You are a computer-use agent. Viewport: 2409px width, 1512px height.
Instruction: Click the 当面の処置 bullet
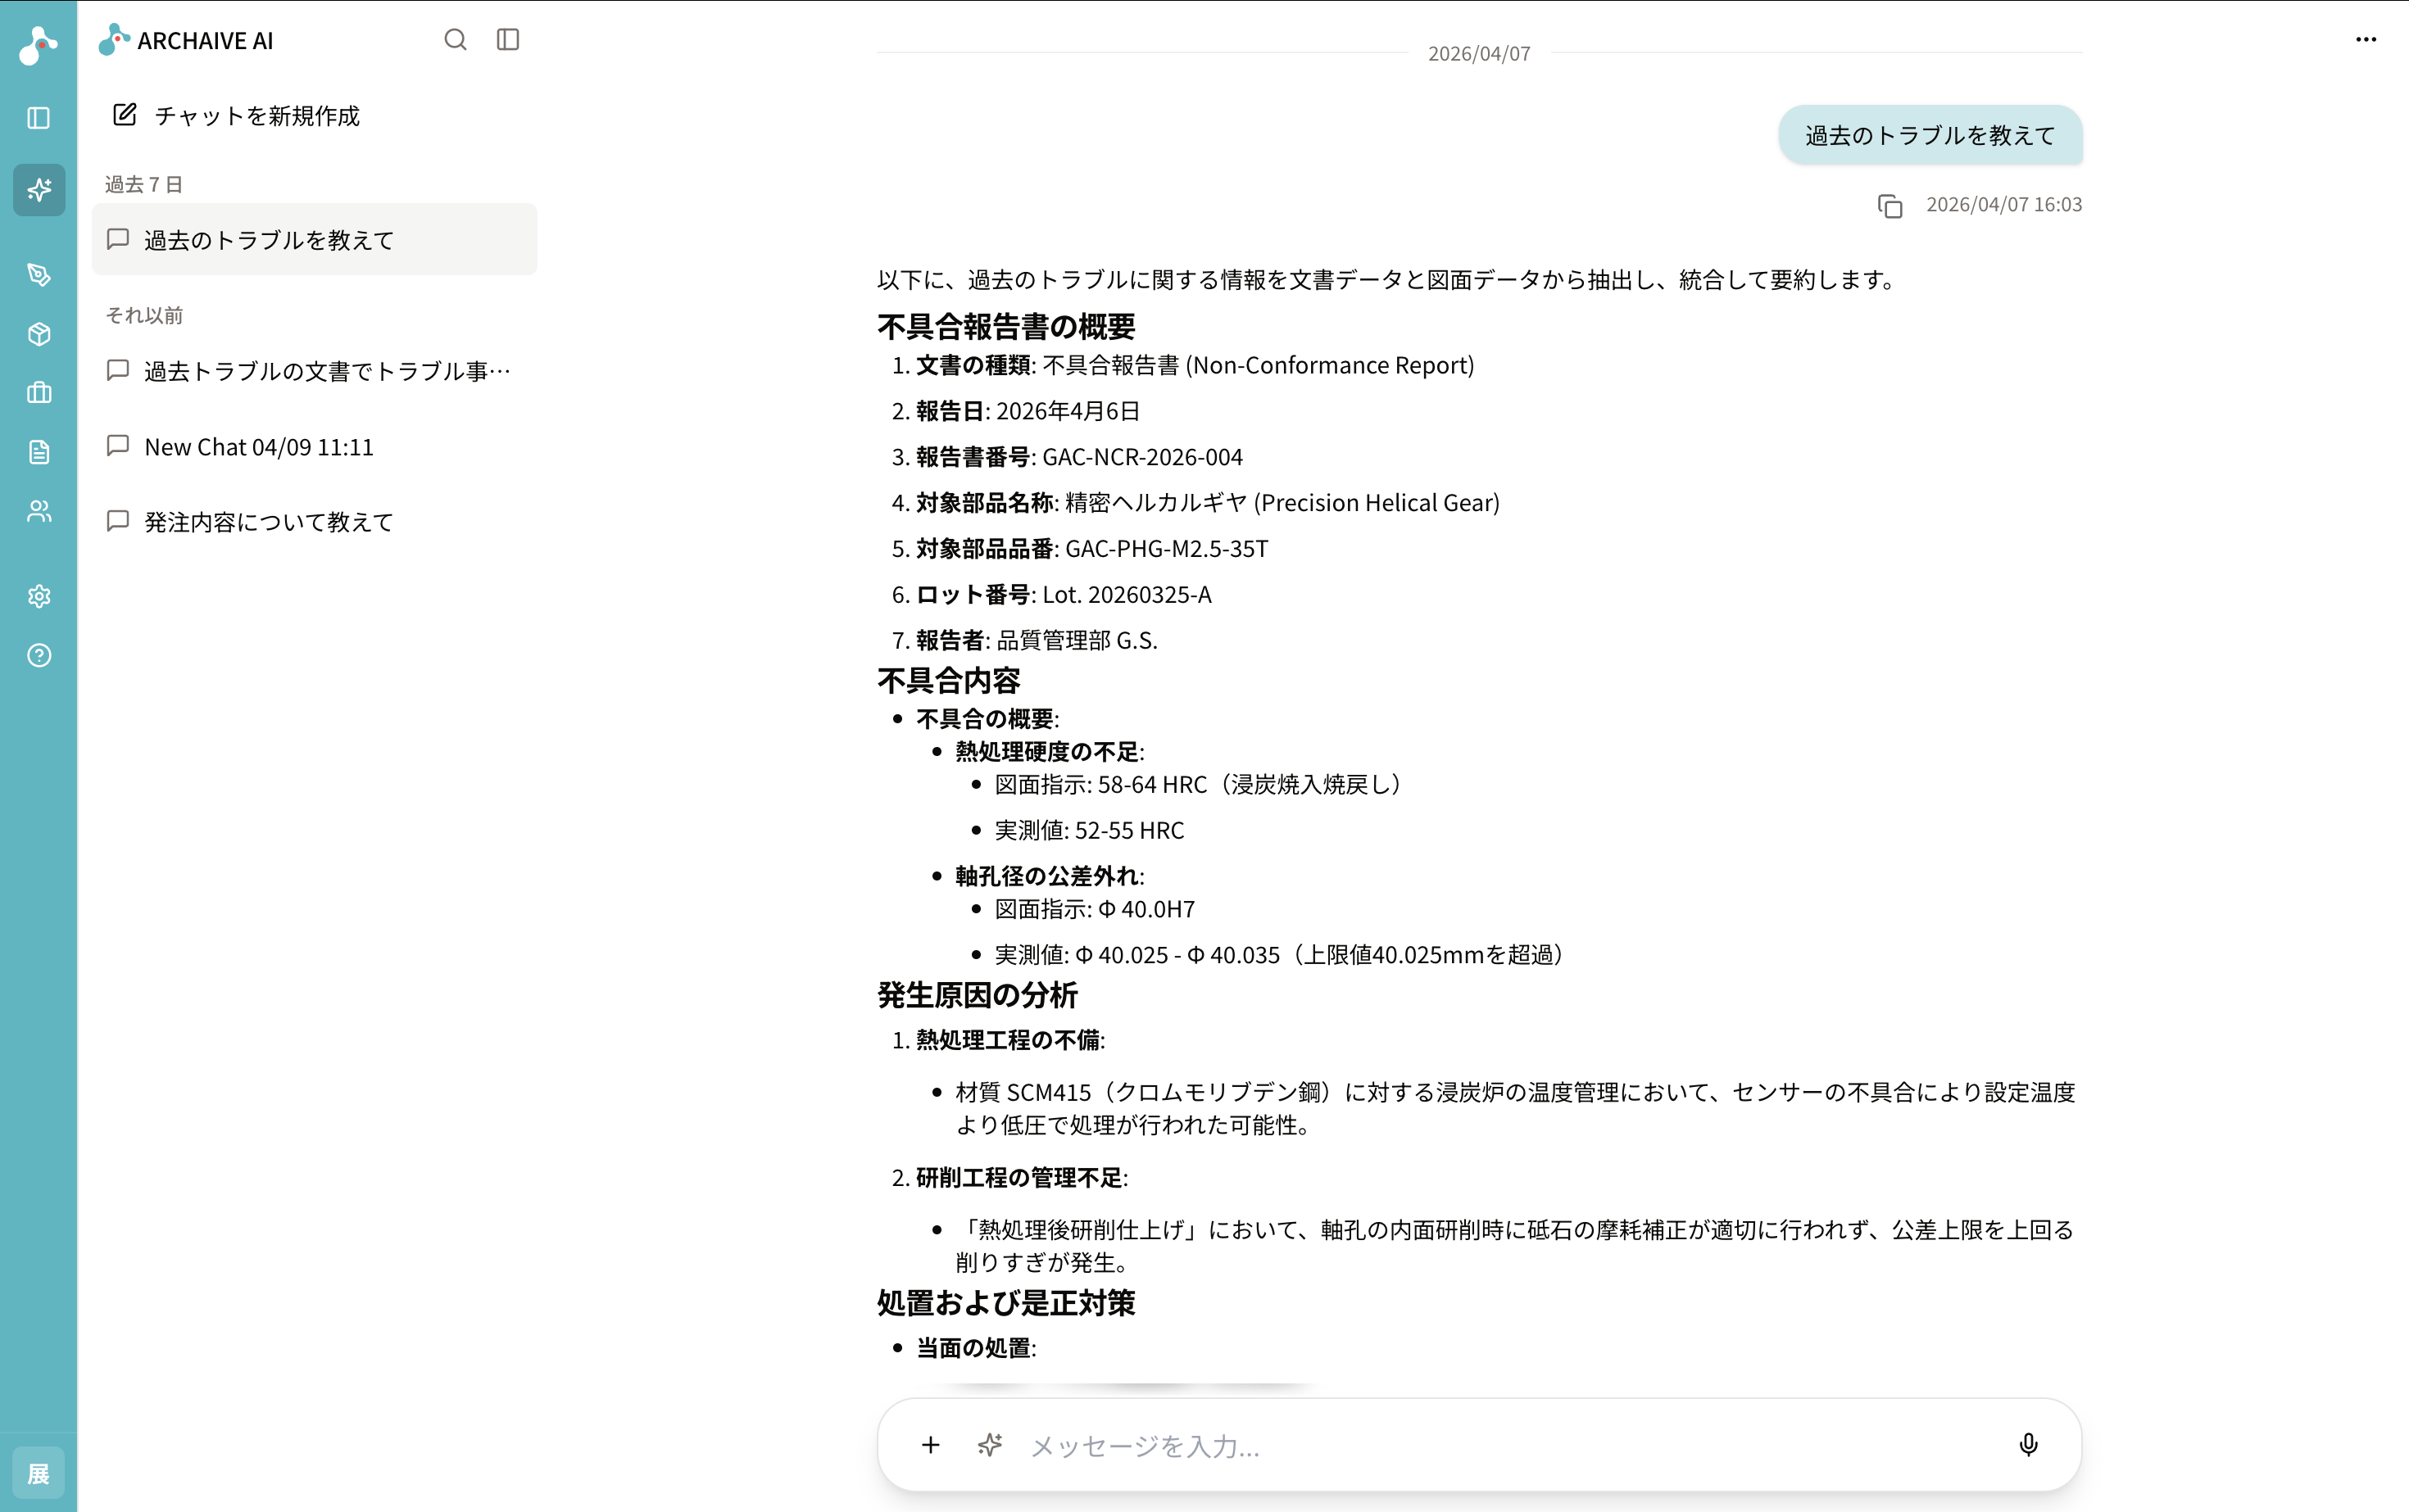(975, 1348)
